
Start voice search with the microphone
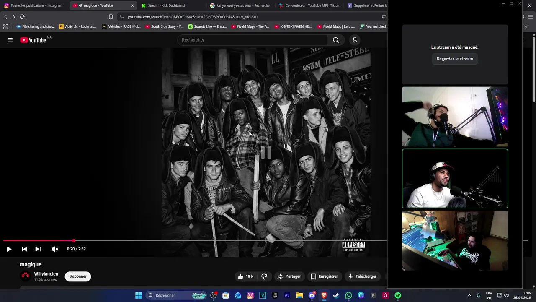[355, 40]
